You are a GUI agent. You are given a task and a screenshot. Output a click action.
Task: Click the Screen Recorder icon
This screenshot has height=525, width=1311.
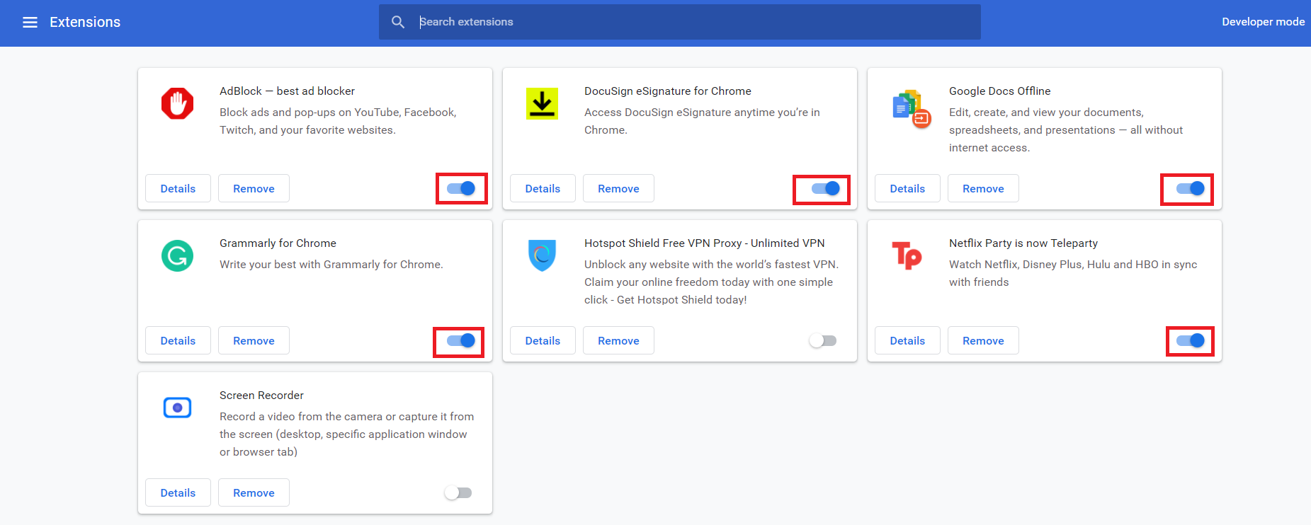click(x=177, y=408)
